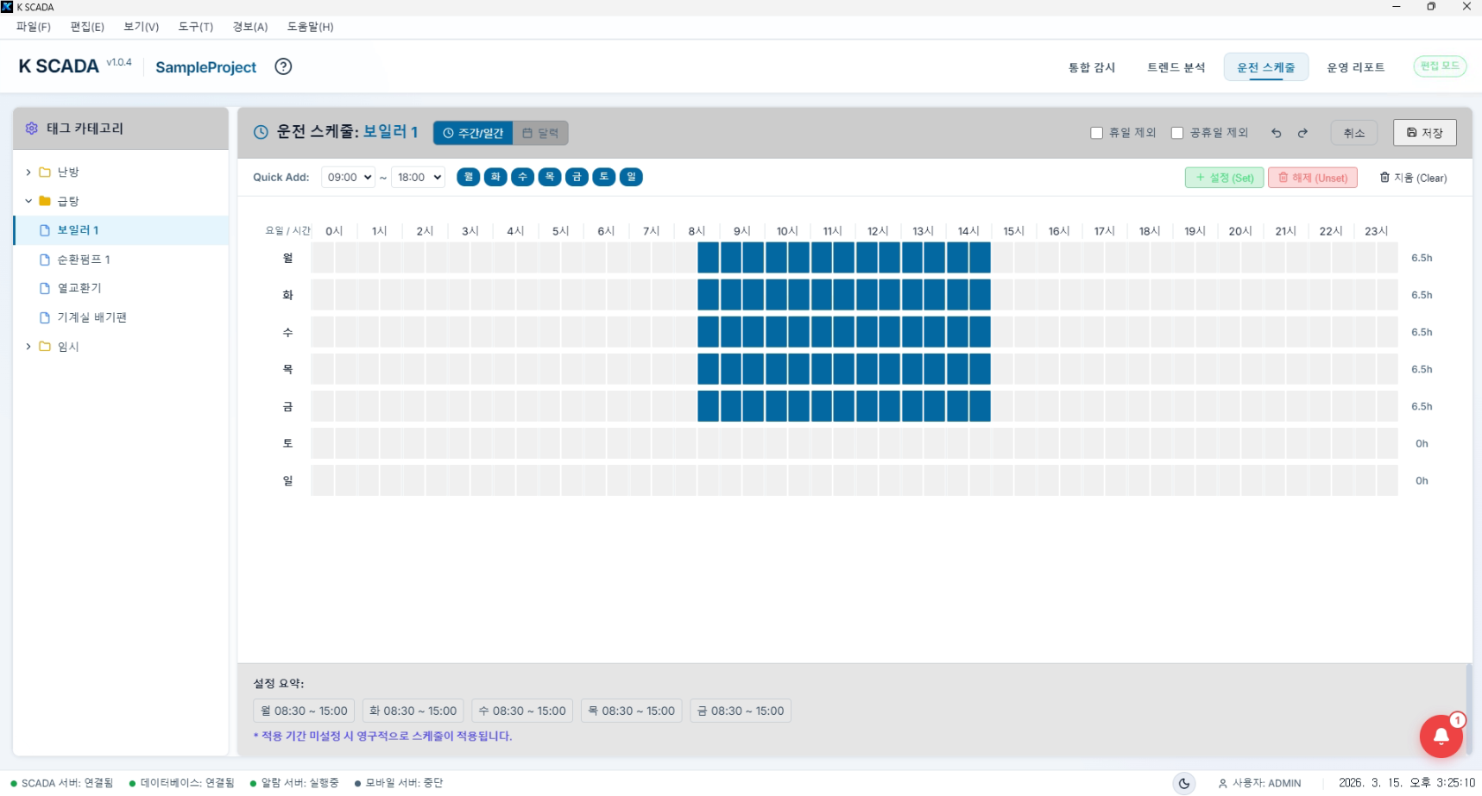The image size is (1482, 796).
Task: Open the 편집(E) menu
Action: pyautogui.click(x=87, y=27)
